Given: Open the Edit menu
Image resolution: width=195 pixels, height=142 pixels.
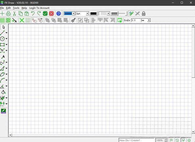Looking at the screenshot, I should tap(8, 8).
